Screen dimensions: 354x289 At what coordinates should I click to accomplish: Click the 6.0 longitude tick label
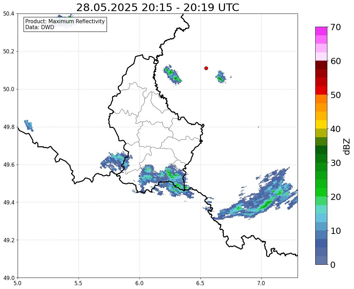coord(139,283)
